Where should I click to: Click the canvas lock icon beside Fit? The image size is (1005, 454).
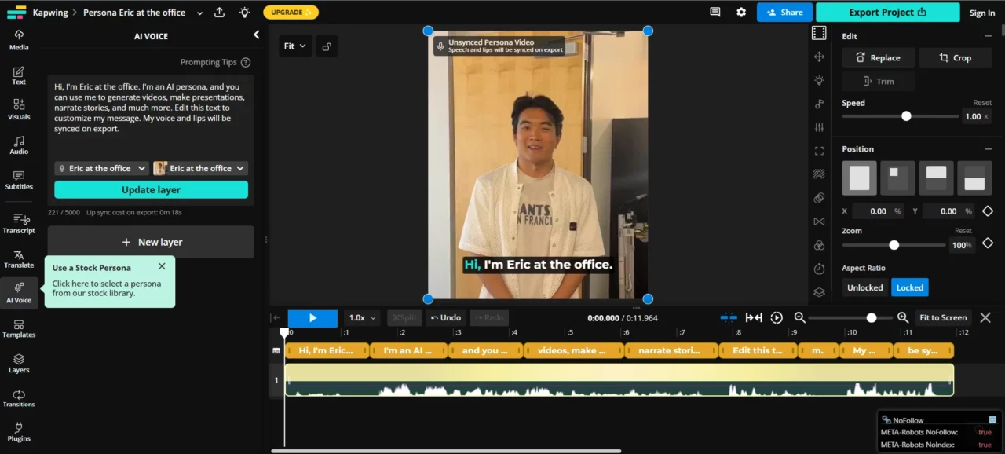(327, 46)
